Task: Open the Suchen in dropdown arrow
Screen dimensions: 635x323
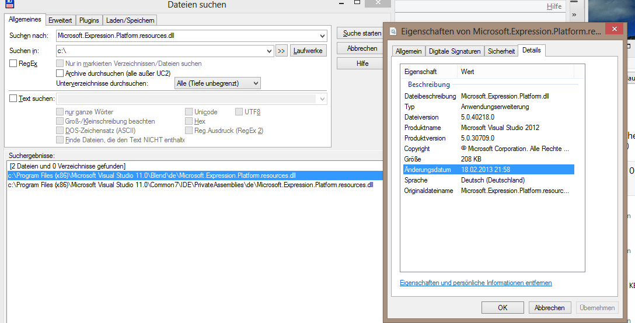Action: (270, 51)
